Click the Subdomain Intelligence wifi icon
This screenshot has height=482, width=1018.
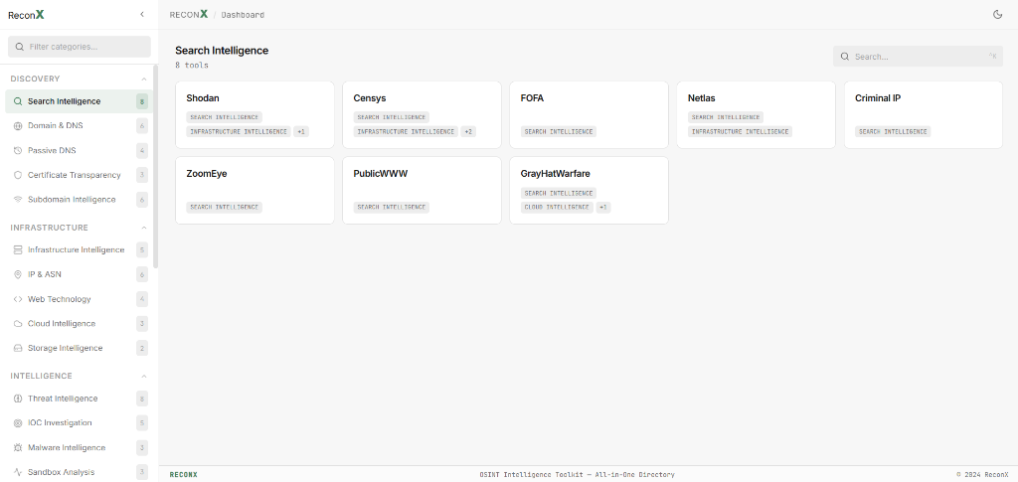point(18,200)
